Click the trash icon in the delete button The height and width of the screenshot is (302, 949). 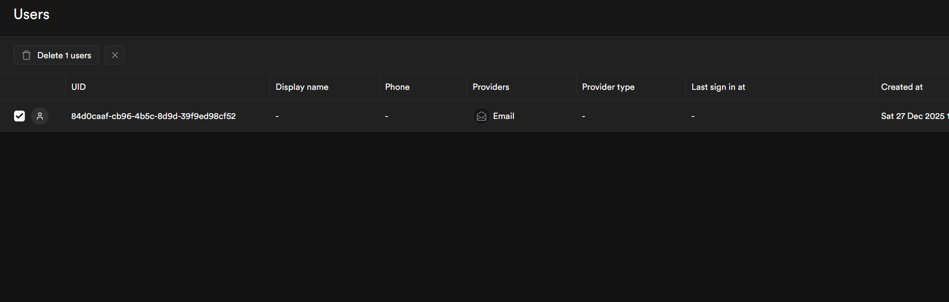click(27, 55)
